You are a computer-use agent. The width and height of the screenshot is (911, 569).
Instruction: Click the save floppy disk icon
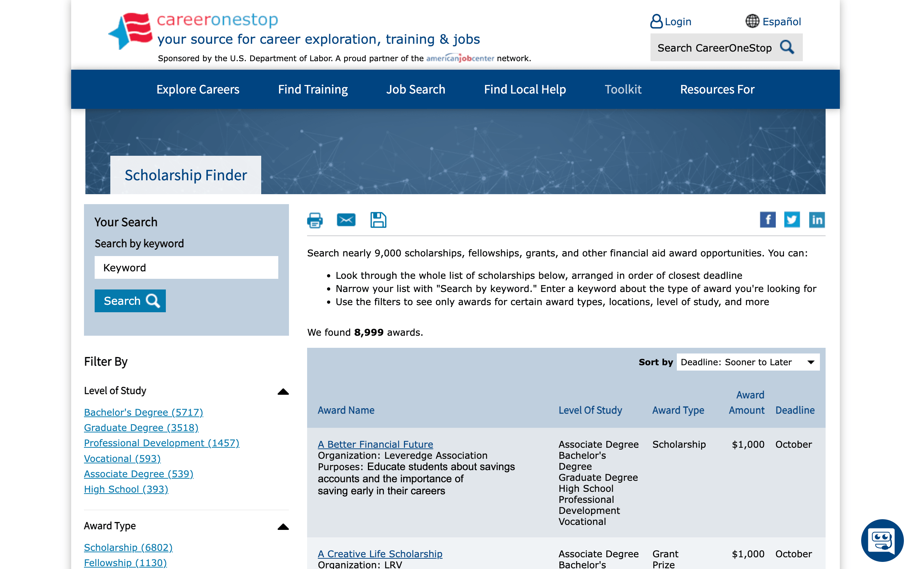coord(378,220)
